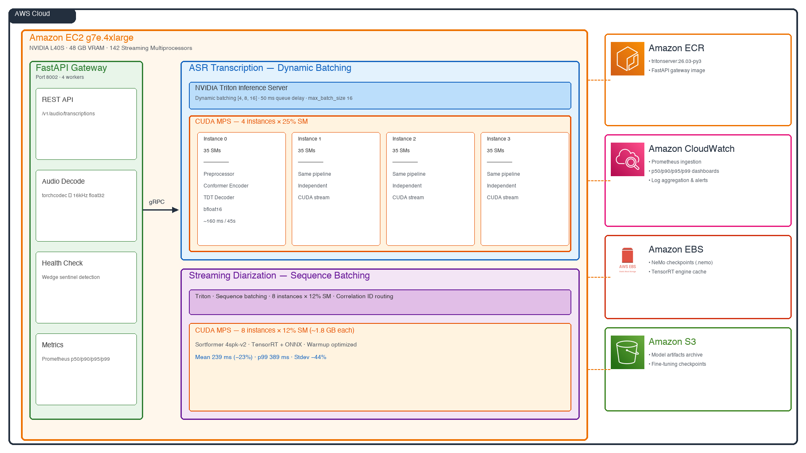Click the torchcodec 16kHz float32 text
806x453 pixels.
(73, 195)
